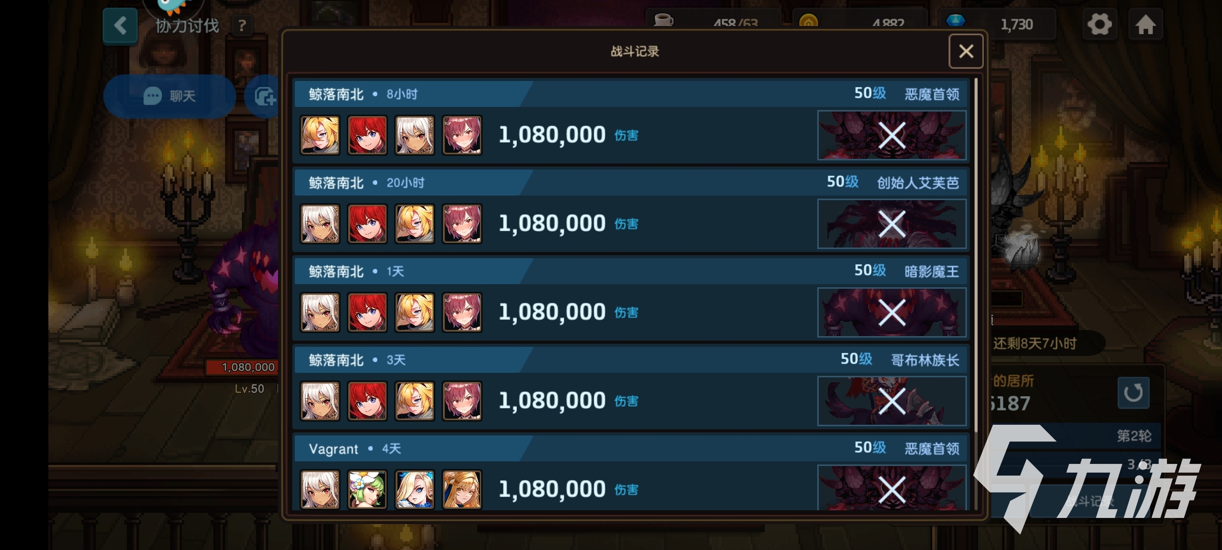Open the settings gear icon
1222x550 pixels.
coord(1099,24)
